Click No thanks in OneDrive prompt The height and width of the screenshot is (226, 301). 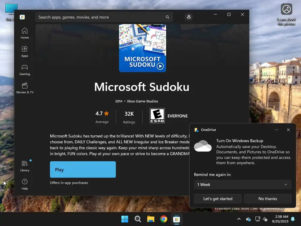[x=267, y=199]
